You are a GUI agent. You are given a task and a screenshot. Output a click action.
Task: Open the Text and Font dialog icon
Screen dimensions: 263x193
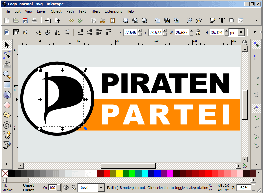[x=222, y=20]
